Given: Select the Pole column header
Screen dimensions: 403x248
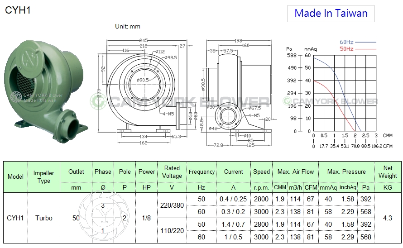Looking at the screenshot, I should tap(125, 172).
